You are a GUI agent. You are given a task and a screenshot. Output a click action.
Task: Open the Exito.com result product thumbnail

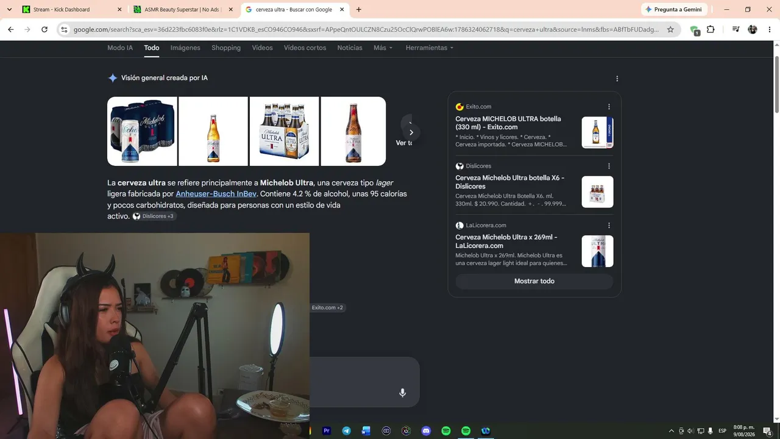click(x=597, y=132)
